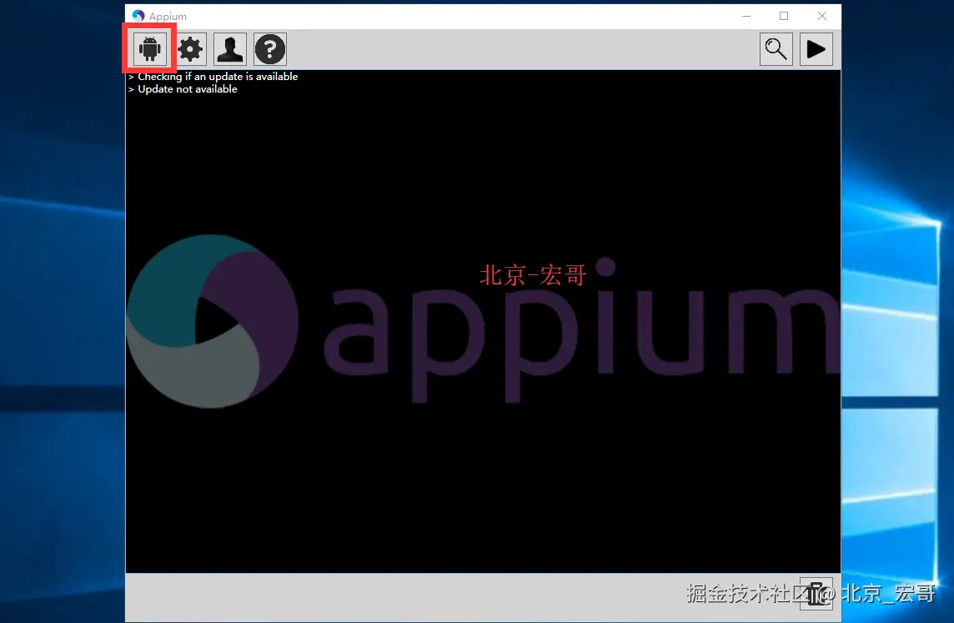Maximize the Appium window

point(784,16)
